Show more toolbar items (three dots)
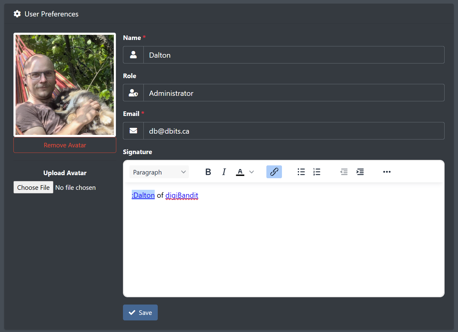This screenshot has width=458, height=332. [387, 172]
